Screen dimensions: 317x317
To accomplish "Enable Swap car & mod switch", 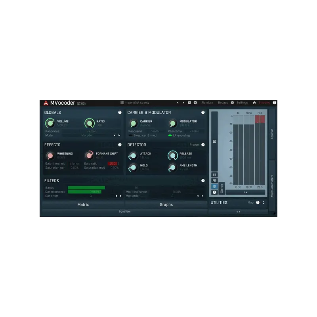I will coord(131,136).
